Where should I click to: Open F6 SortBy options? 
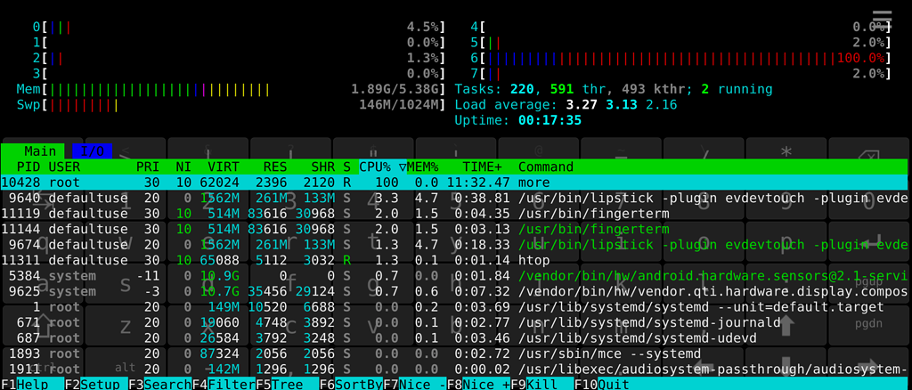pyautogui.click(x=351, y=384)
